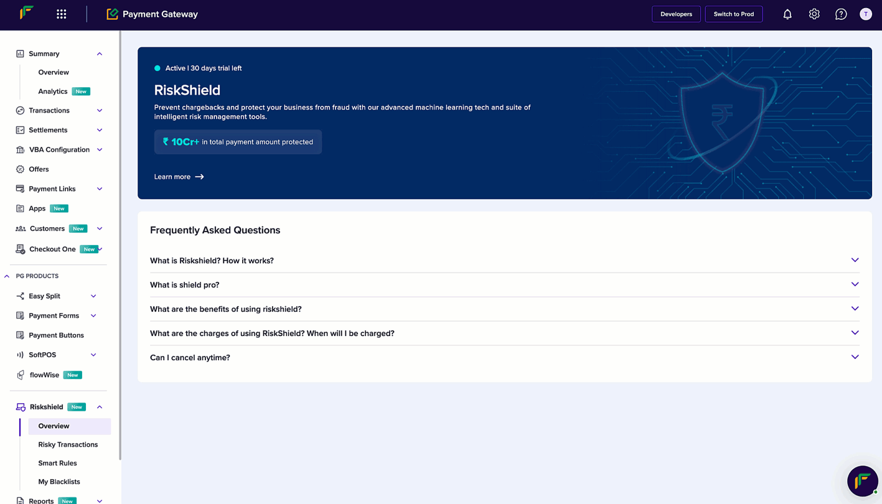Image resolution: width=882 pixels, height=504 pixels.
Task: Click the Riskshield shield icon in sidebar
Action: 21,407
